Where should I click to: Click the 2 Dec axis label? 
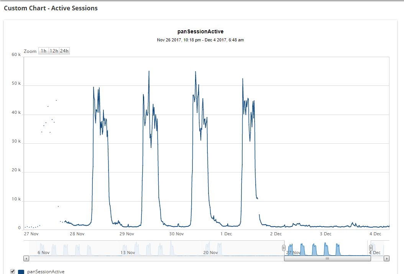tap(276, 234)
